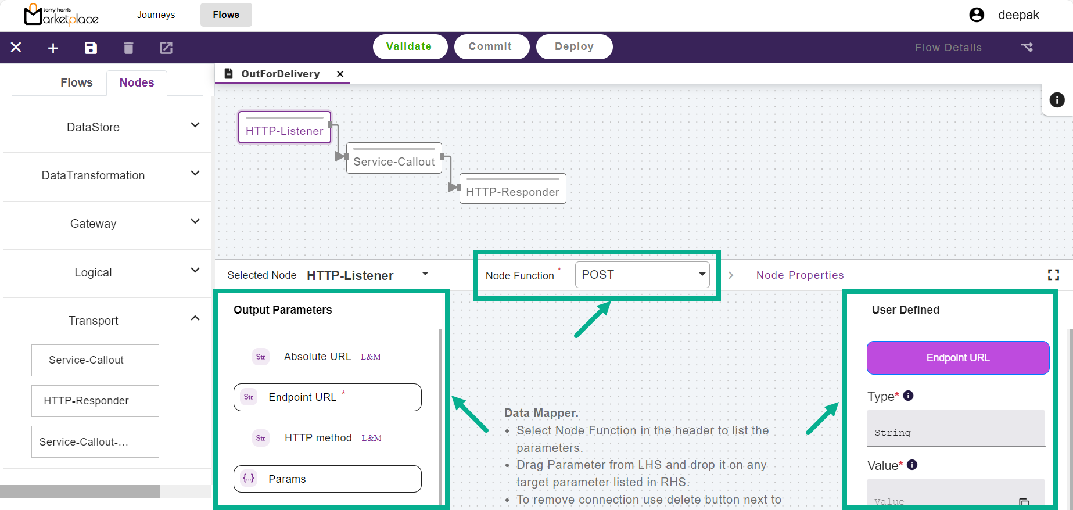Click the trash delete icon
The image size is (1073, 510).
(128, 48)
